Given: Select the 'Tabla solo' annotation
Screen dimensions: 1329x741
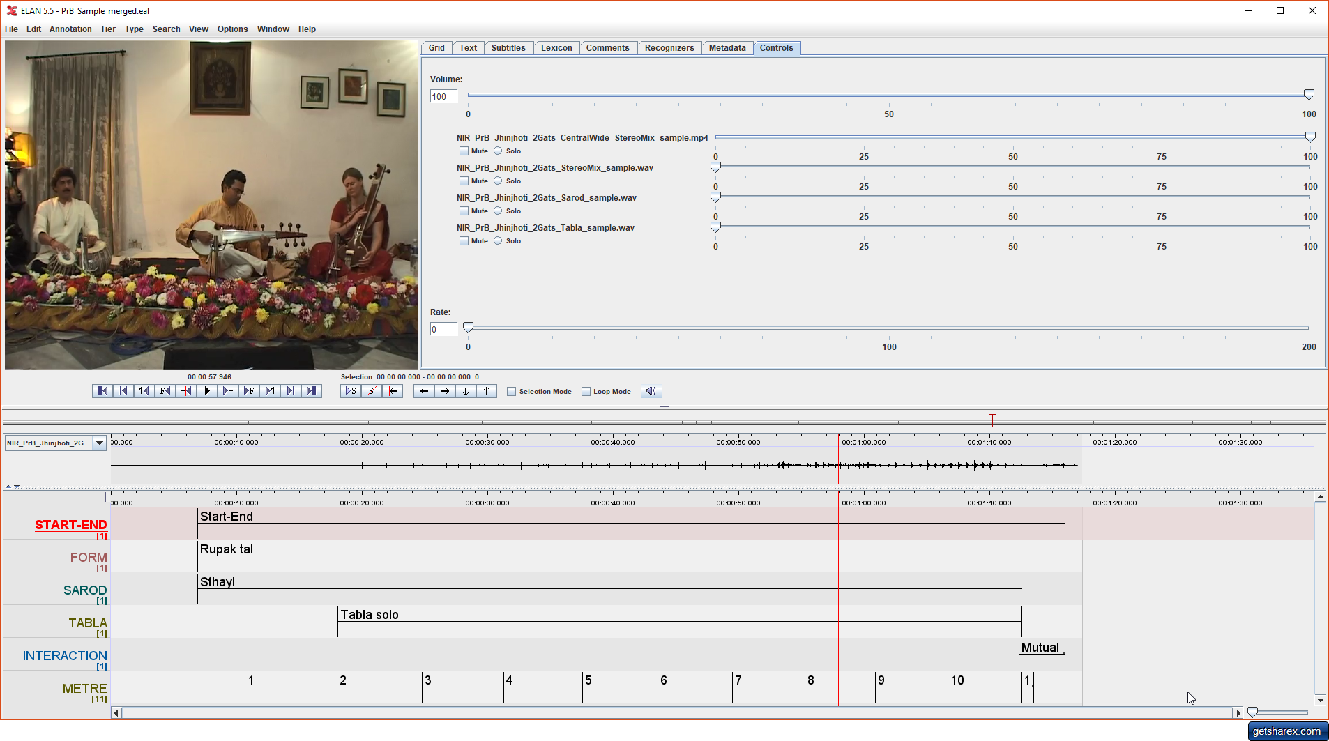Looking at the screenshot, I should [x=370, y=615].
